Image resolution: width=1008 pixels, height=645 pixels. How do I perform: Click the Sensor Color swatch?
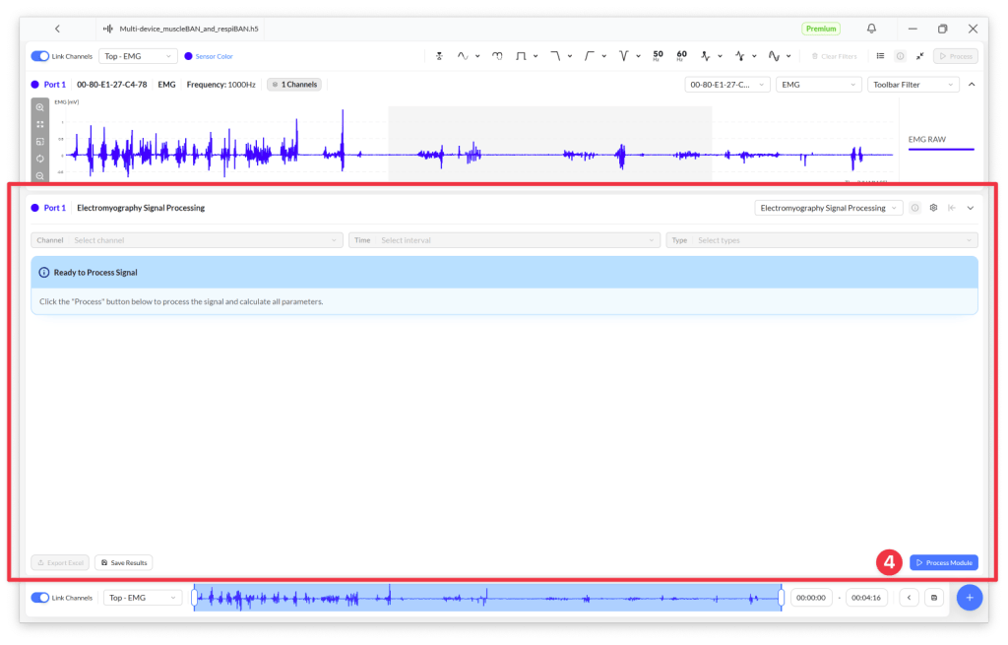click(188, 56)
